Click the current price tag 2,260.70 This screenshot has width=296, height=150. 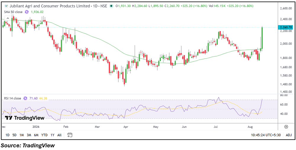286,27
